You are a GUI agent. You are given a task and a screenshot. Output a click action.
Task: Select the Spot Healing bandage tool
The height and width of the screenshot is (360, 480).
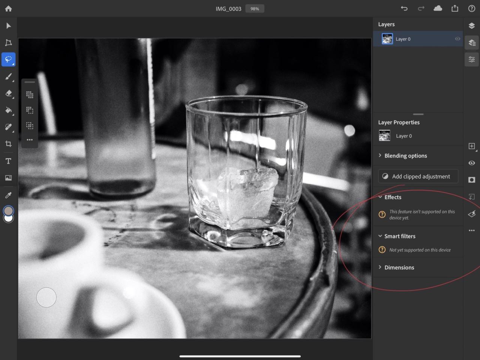point(8,127)
